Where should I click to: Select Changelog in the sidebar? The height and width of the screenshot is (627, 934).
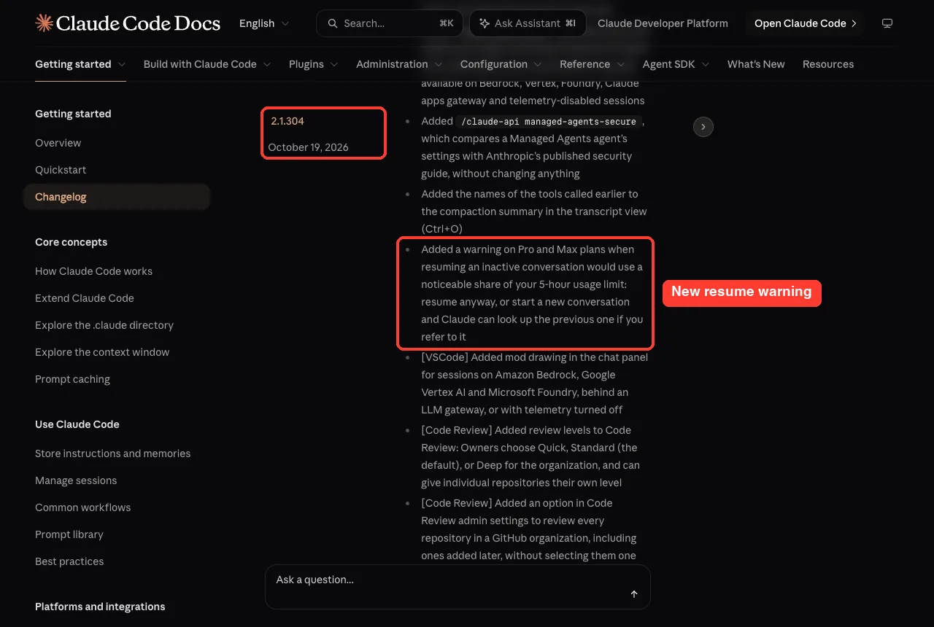(x=117, y=197)
